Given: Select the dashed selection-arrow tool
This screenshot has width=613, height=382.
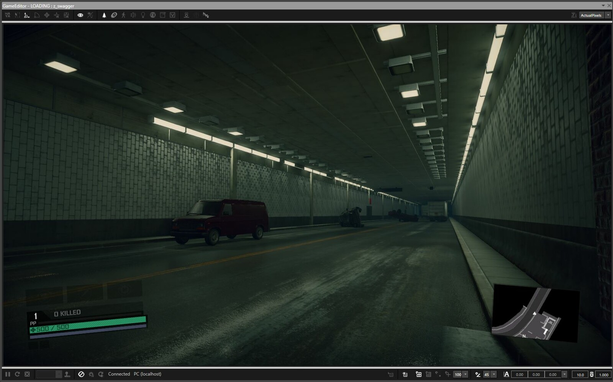Looking at the screenshot, I should [17, 15].
